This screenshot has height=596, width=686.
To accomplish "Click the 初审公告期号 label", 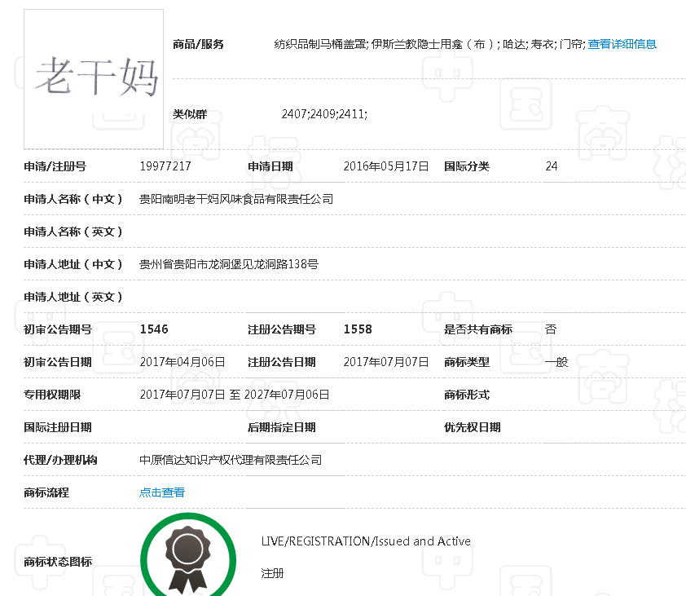I will [58, 329].
